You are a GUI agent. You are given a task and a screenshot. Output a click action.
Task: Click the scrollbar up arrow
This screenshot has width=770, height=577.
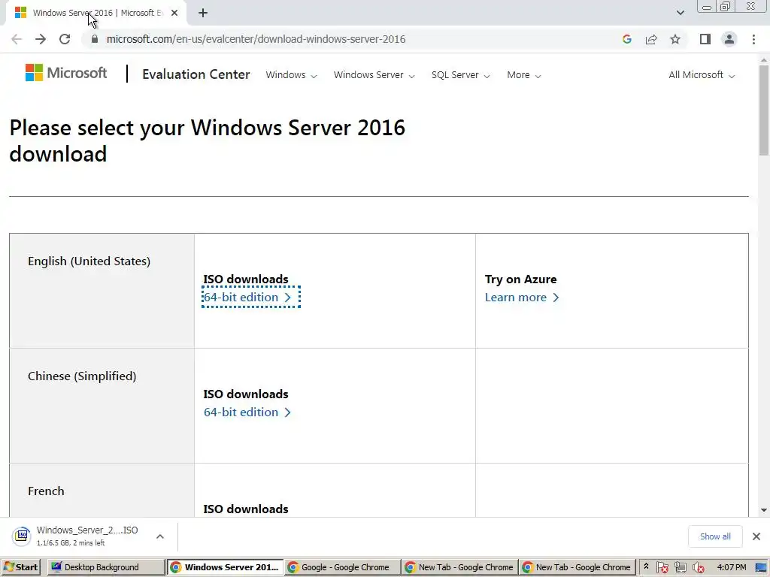764,60
